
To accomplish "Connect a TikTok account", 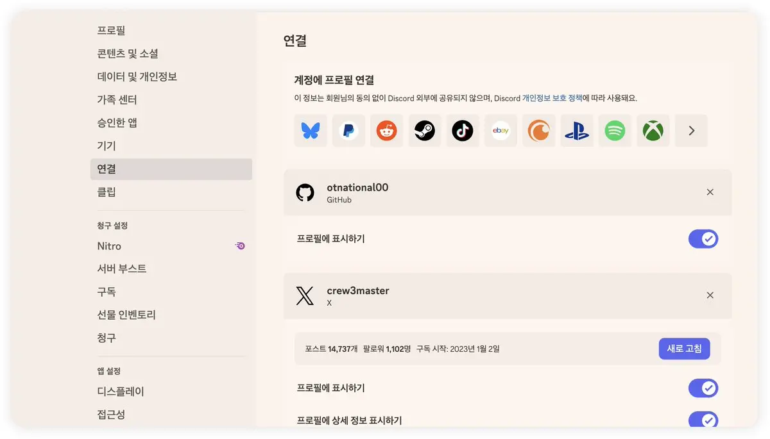I will tap(463, 131).
